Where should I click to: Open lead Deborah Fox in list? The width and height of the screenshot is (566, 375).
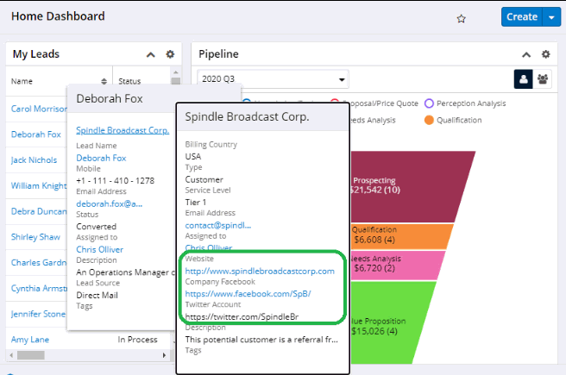point(36,134)
